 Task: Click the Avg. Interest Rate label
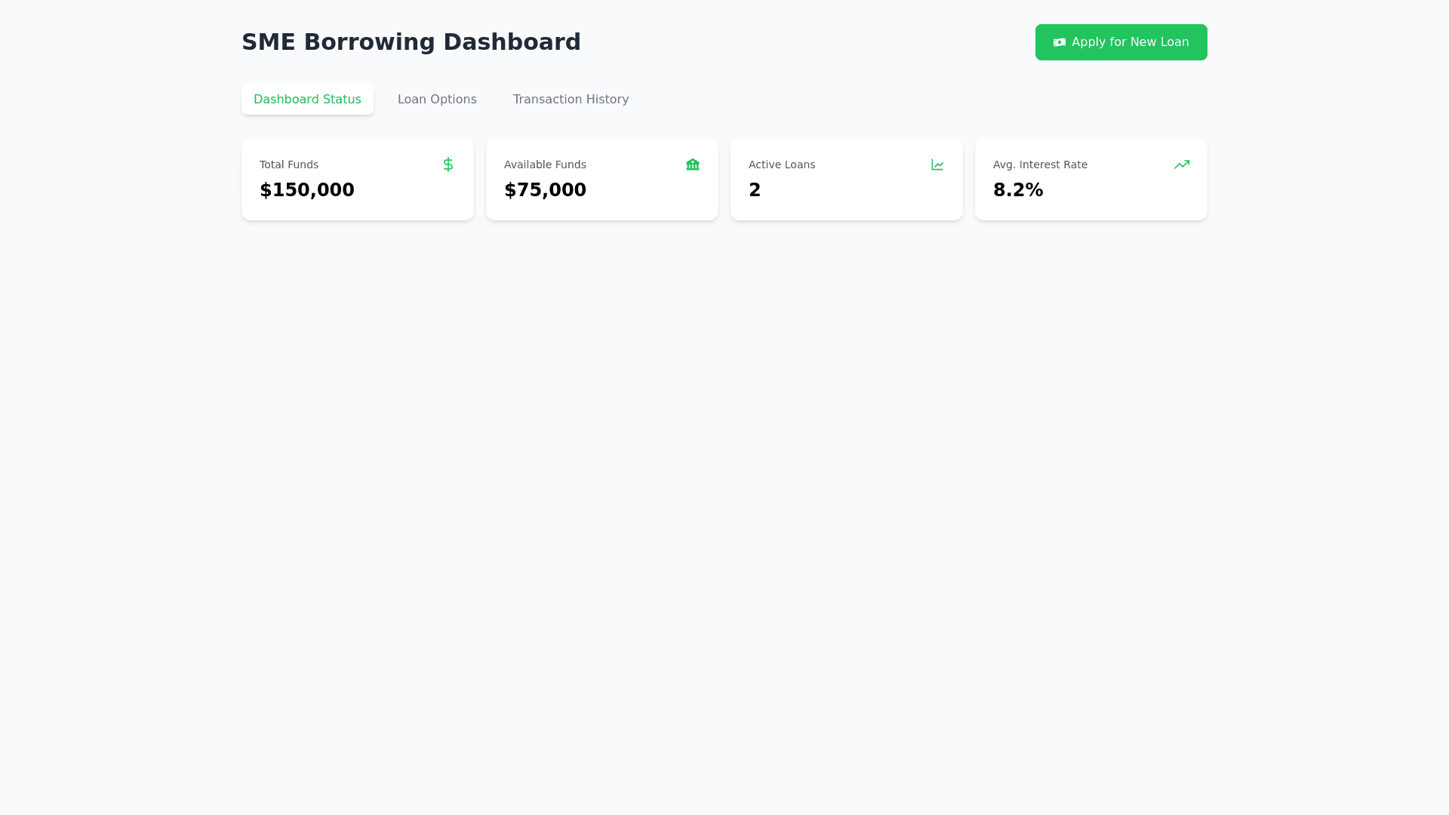pyautogui.click(x=1039, y=165)
